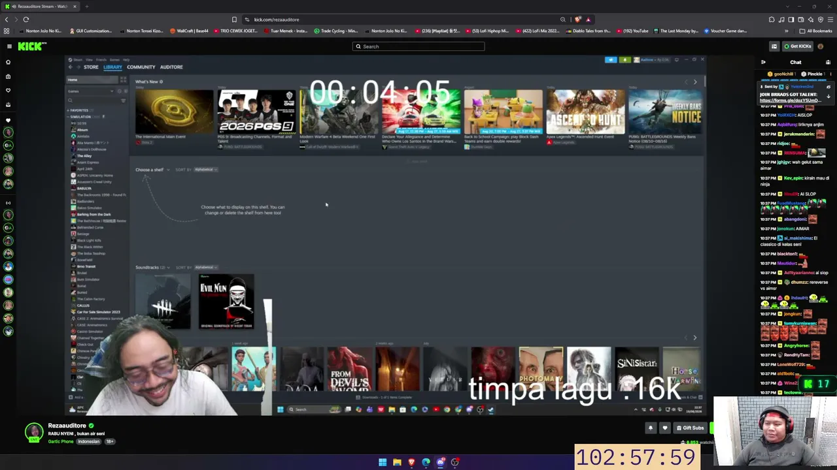Open Choose a shelf dropdown in Steam
The height and width of the screenshot is (470, 837).
tap(152, 170)
